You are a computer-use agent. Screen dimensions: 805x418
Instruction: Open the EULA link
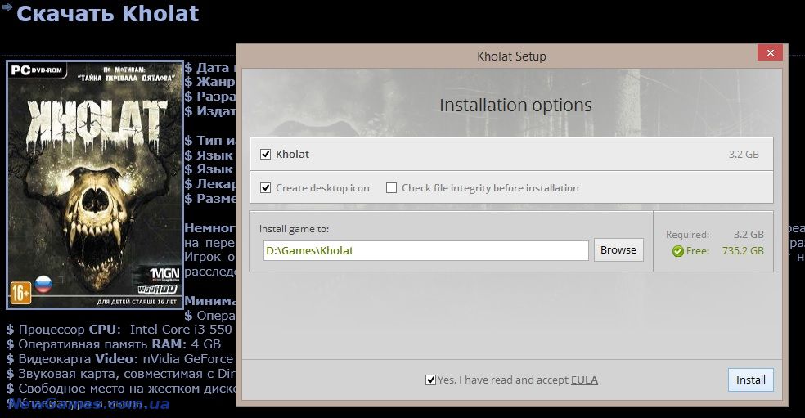(x=584, y=380)
